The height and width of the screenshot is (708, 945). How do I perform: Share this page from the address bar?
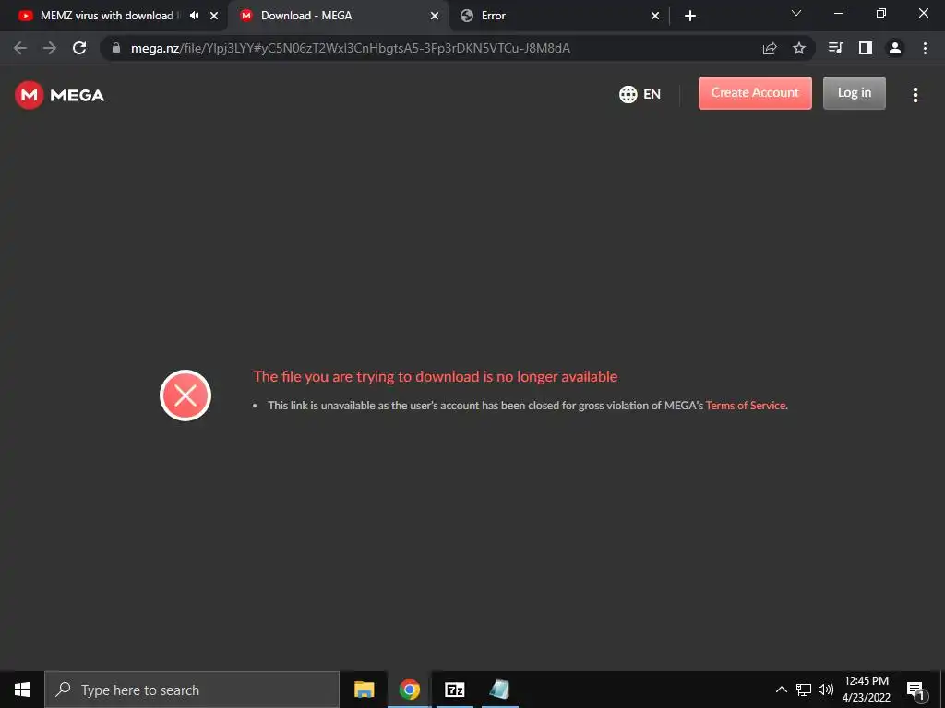pos(770,48)
